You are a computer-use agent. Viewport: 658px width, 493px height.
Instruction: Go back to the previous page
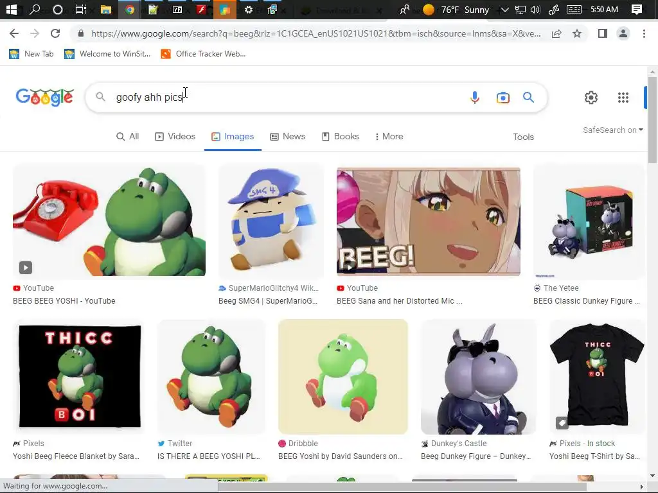[x=14, y=33]
